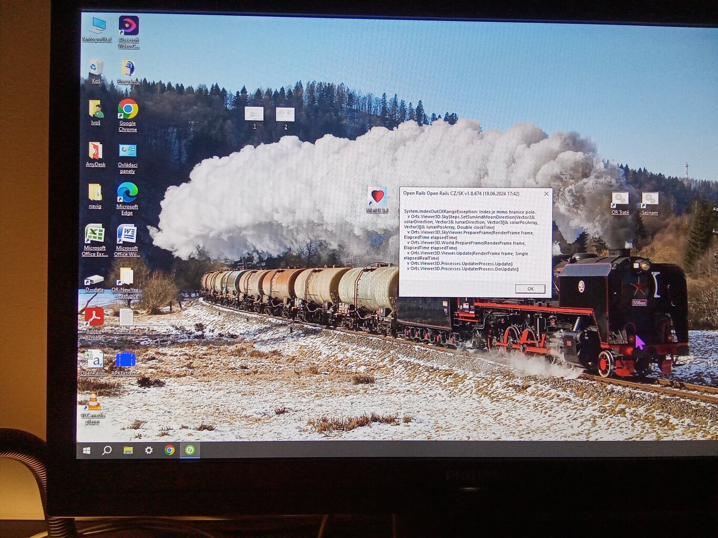Select the Microsoft Office Excel shortcut

click(95, 234)
